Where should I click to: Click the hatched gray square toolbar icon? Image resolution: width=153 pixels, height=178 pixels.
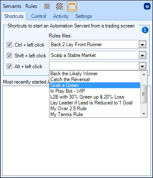coord(59,6)
